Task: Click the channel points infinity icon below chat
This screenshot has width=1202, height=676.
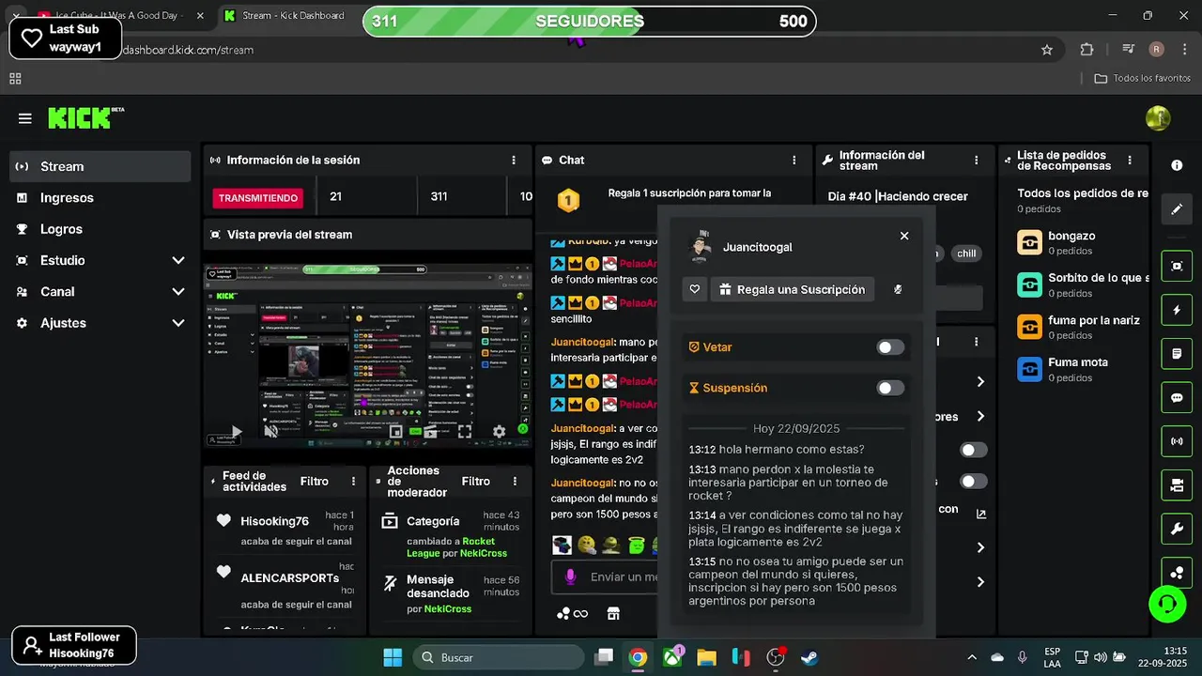Action: tap(572, 614)
